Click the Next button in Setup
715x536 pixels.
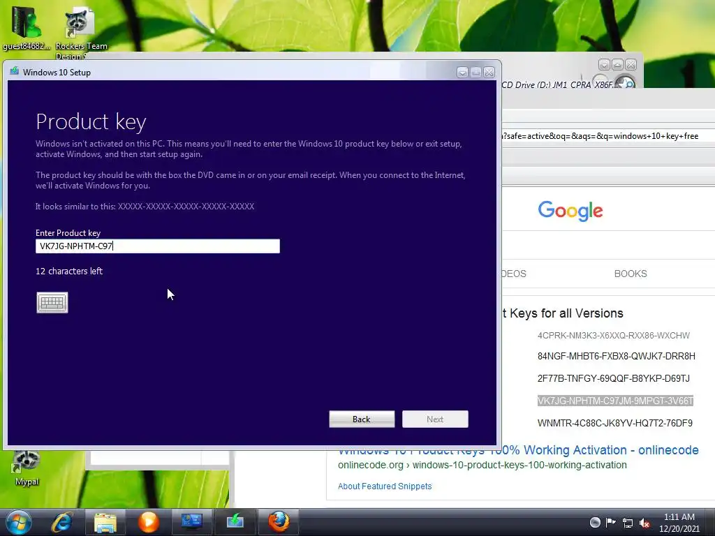[435, 419]
